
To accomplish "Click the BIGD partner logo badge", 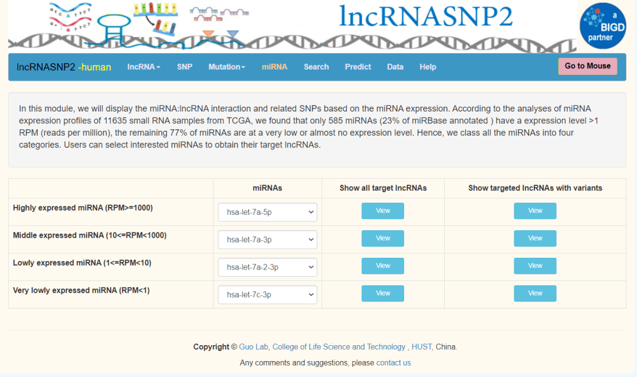I will coord(602,26).
